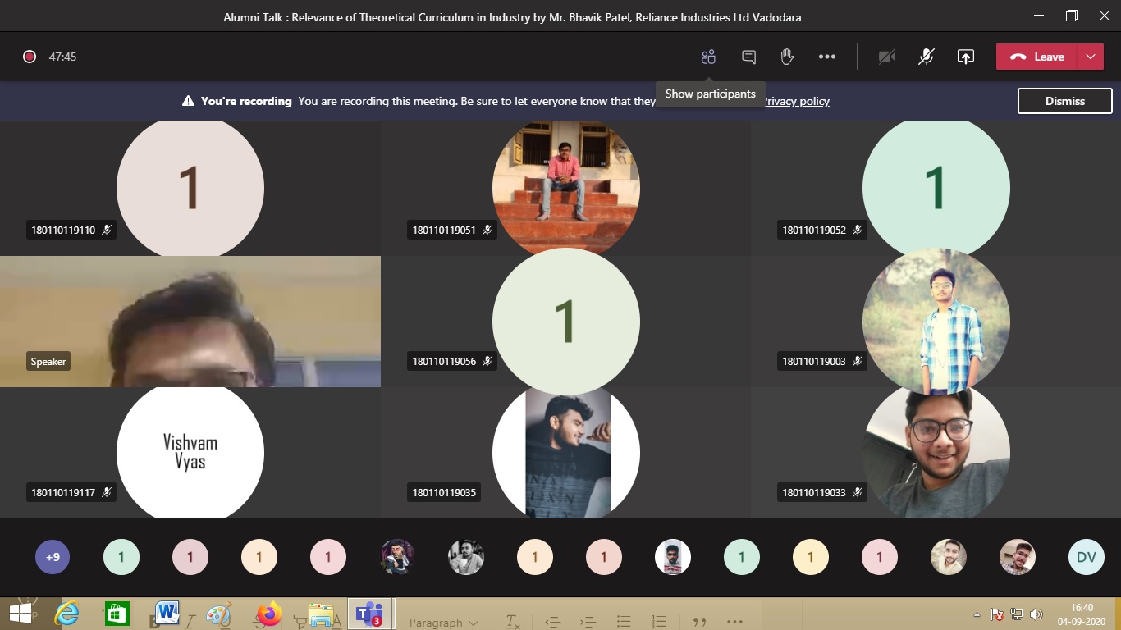Click the taskbar volume speaker icon

pyautogui.click(x=1036, y=614)
